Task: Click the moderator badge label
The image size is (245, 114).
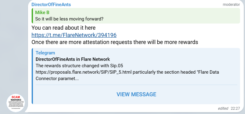Action: (x=231, y=5)
